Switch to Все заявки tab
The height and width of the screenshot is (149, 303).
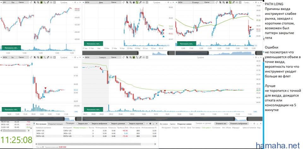(x=163, y=123)
